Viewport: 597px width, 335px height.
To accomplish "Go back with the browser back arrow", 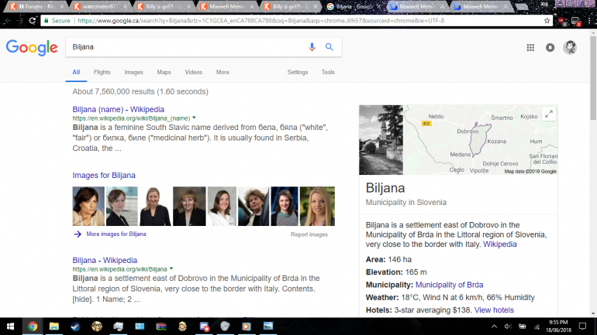I will coord(8,21).
